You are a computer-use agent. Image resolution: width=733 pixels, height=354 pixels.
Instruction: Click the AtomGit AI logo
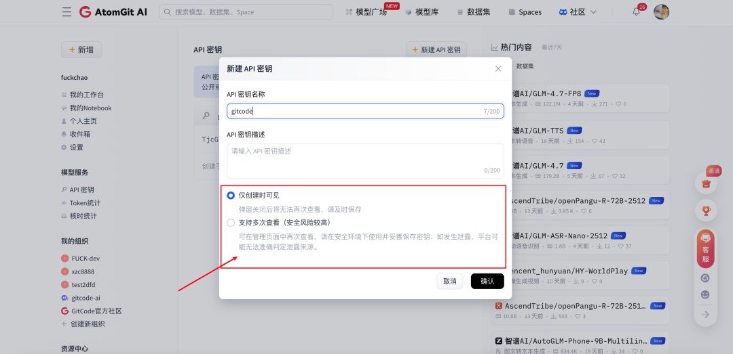113,12
